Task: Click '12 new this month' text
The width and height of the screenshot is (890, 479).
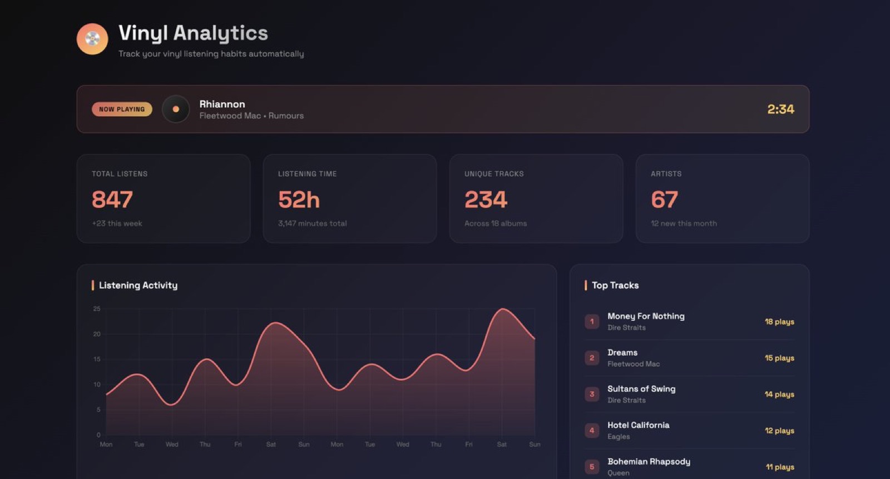Action: 684,223
